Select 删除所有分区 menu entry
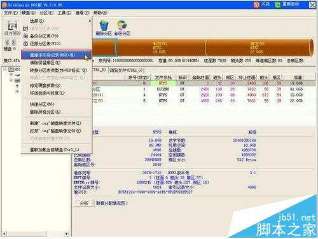 (45, 112)
